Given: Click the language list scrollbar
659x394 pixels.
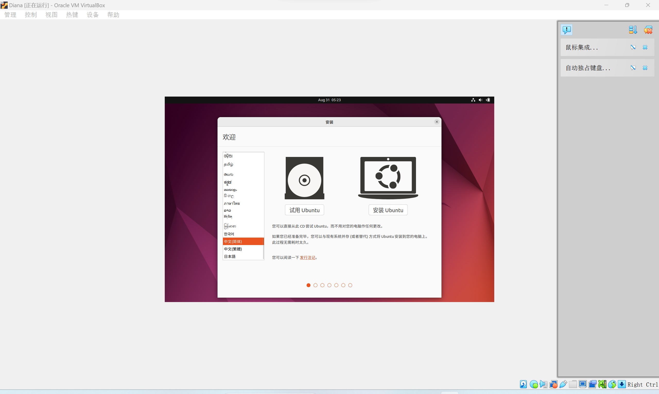Looking at the screenshot, I should pos(263,248).
